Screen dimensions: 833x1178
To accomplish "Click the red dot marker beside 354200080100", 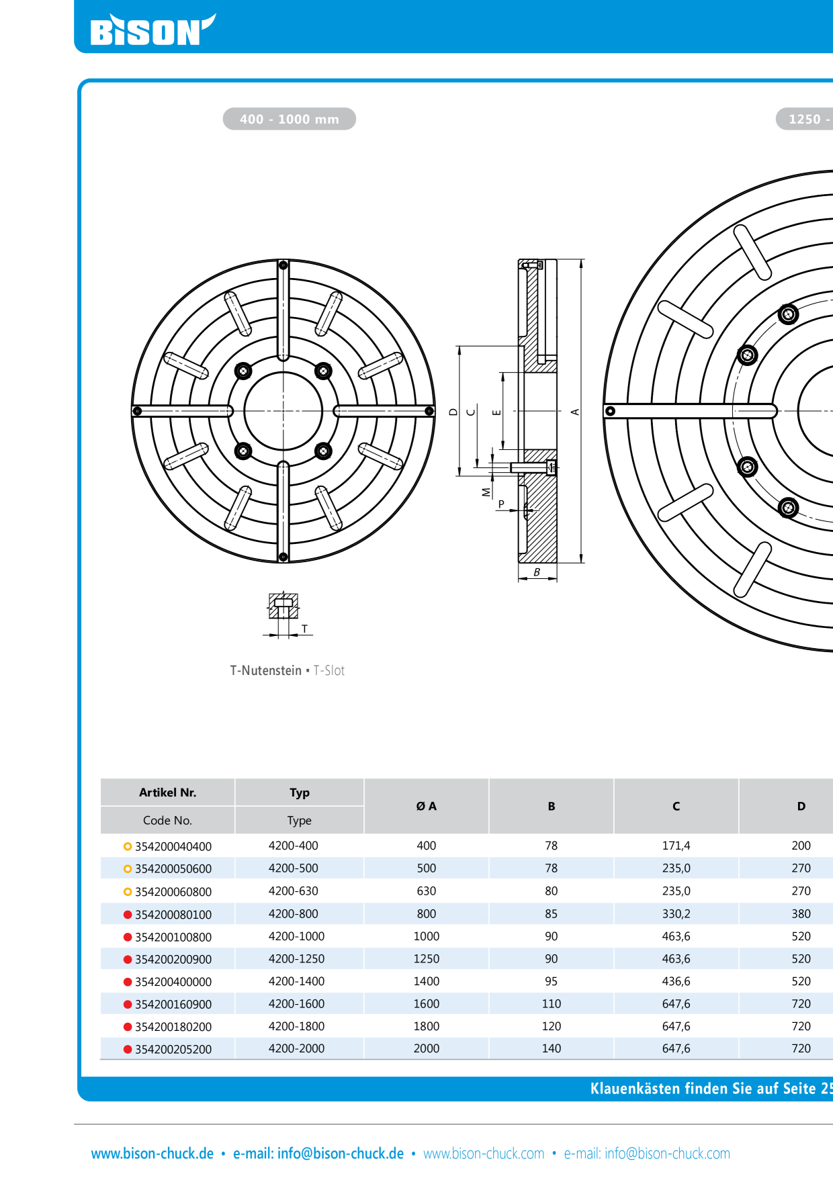I will click(x=128, y=915).
